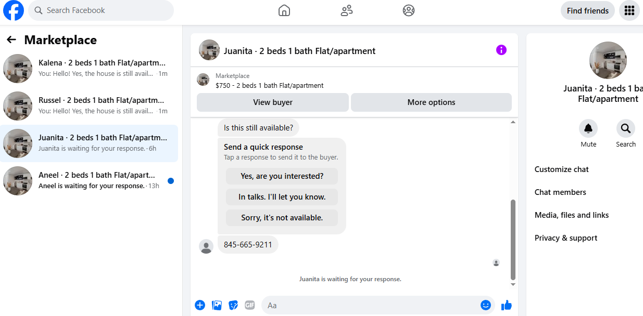Viewport: 643px width, 316px height.
Task: Open the emoji picker smiley
Action: tap(486, 305)
